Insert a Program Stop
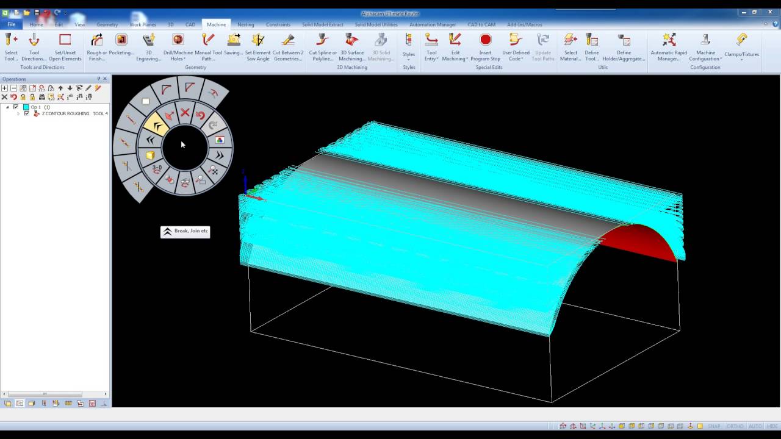The width and height of the screenshot is (781, 439). click(x=485, y=48)
